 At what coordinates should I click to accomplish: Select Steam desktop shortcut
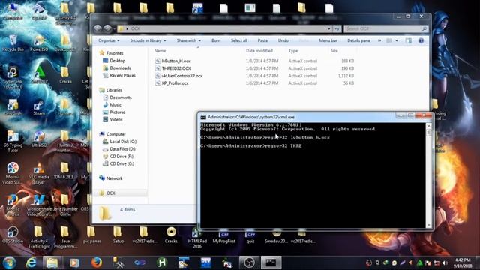tap(39, 108)
